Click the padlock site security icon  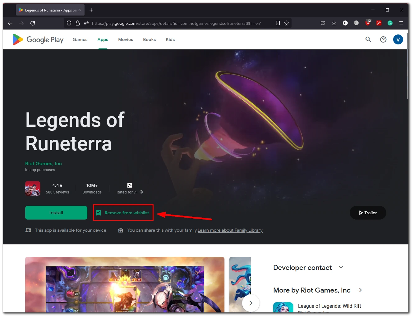pos(78,23)
